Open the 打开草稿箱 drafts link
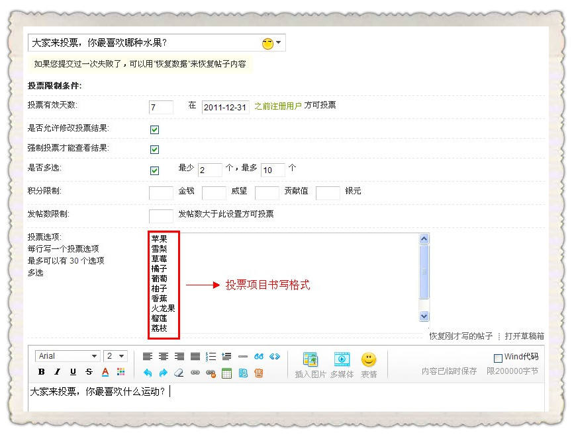 click(x=524, y=336)
